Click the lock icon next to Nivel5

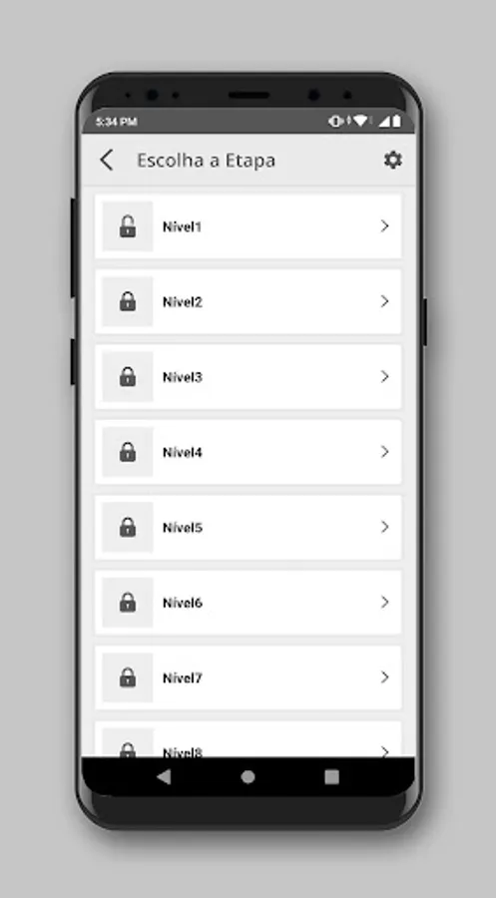click(128, 527)
